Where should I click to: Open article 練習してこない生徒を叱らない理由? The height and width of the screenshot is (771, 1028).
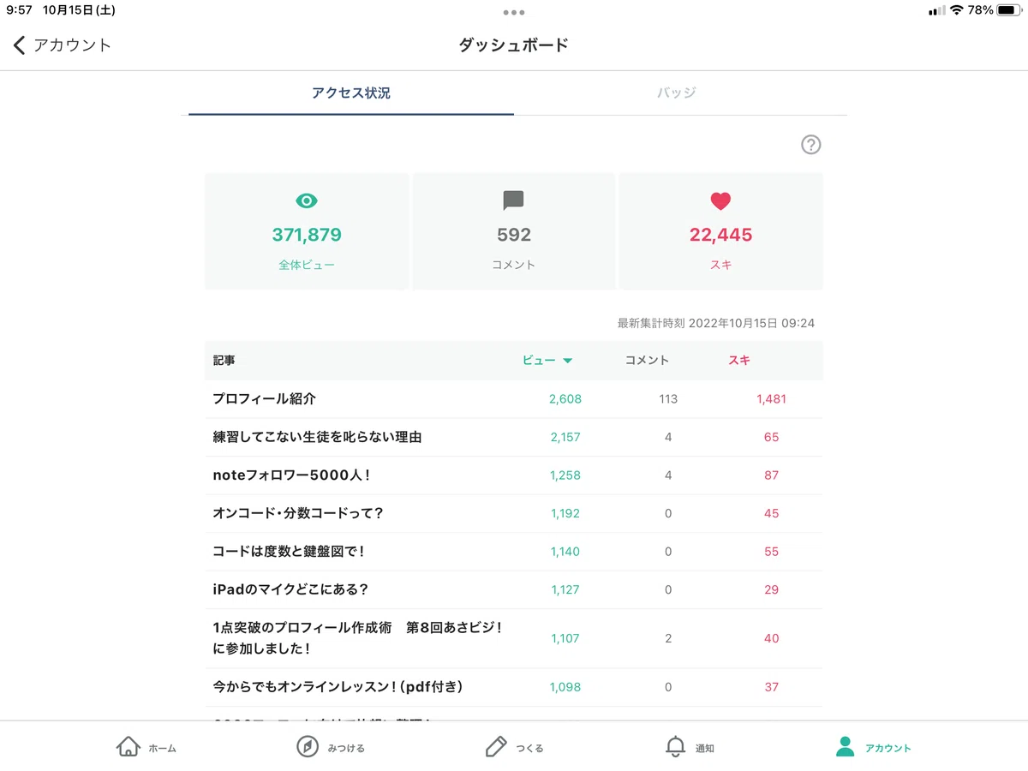coord(317,437)
